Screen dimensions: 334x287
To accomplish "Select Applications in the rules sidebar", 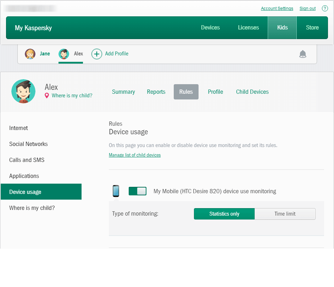I will (x=24, y=176).
